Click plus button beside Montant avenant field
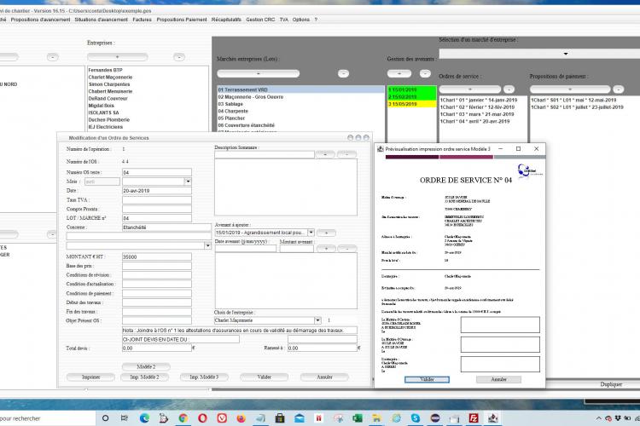The height and width of the screenshot is (426, 640). 326,248
